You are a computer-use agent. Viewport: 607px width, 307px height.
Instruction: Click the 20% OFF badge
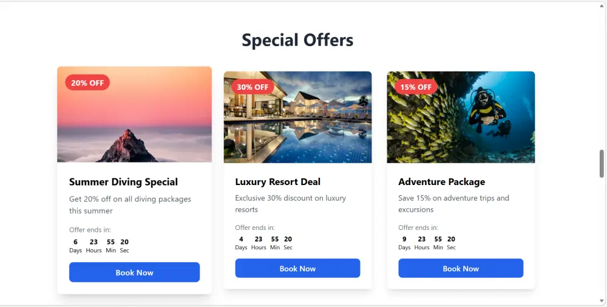click(87, 83)
